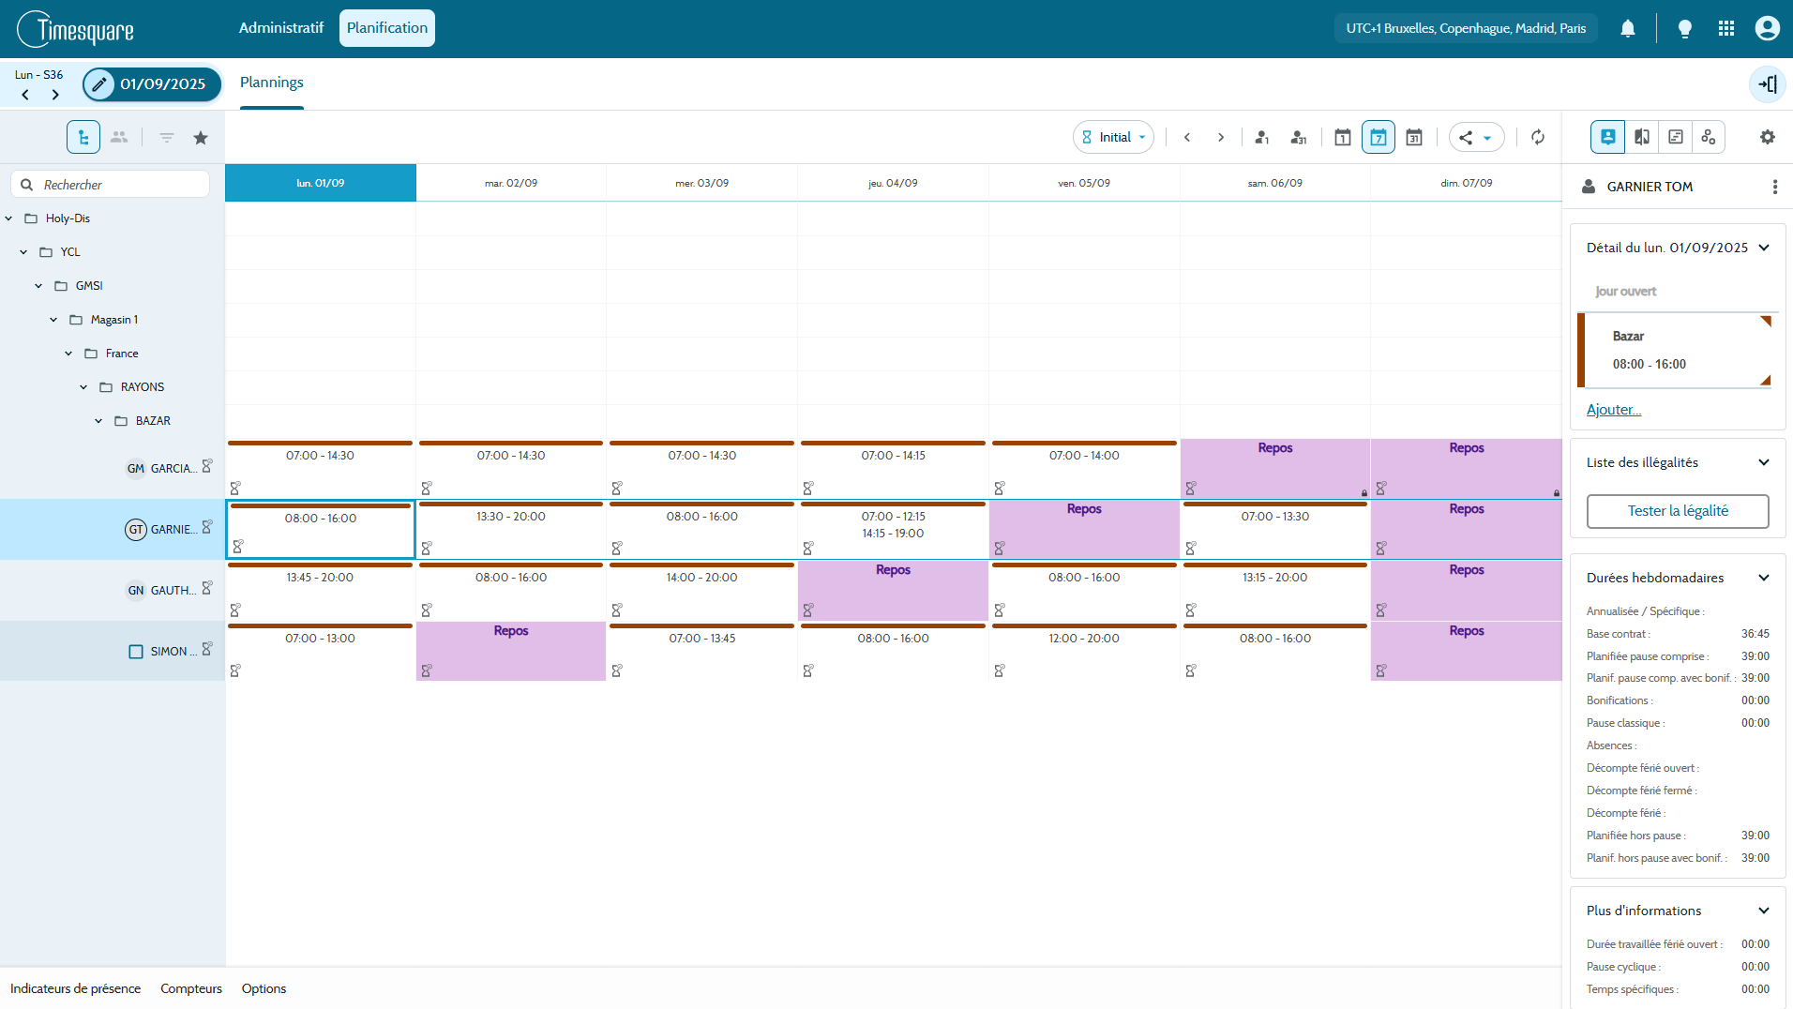Show the fourth panel tab with circles icon
This screenshot has height=1009, width=1793.
[1709, 137]
